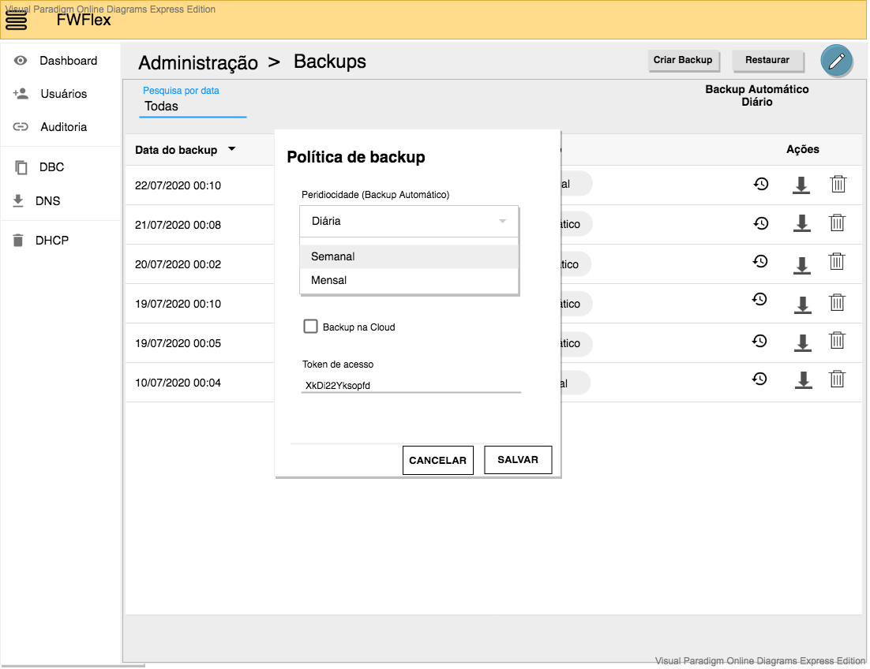Open the hamburger menu beside FWFlex
The image size is (870, 669).
(x=16, y=20)
